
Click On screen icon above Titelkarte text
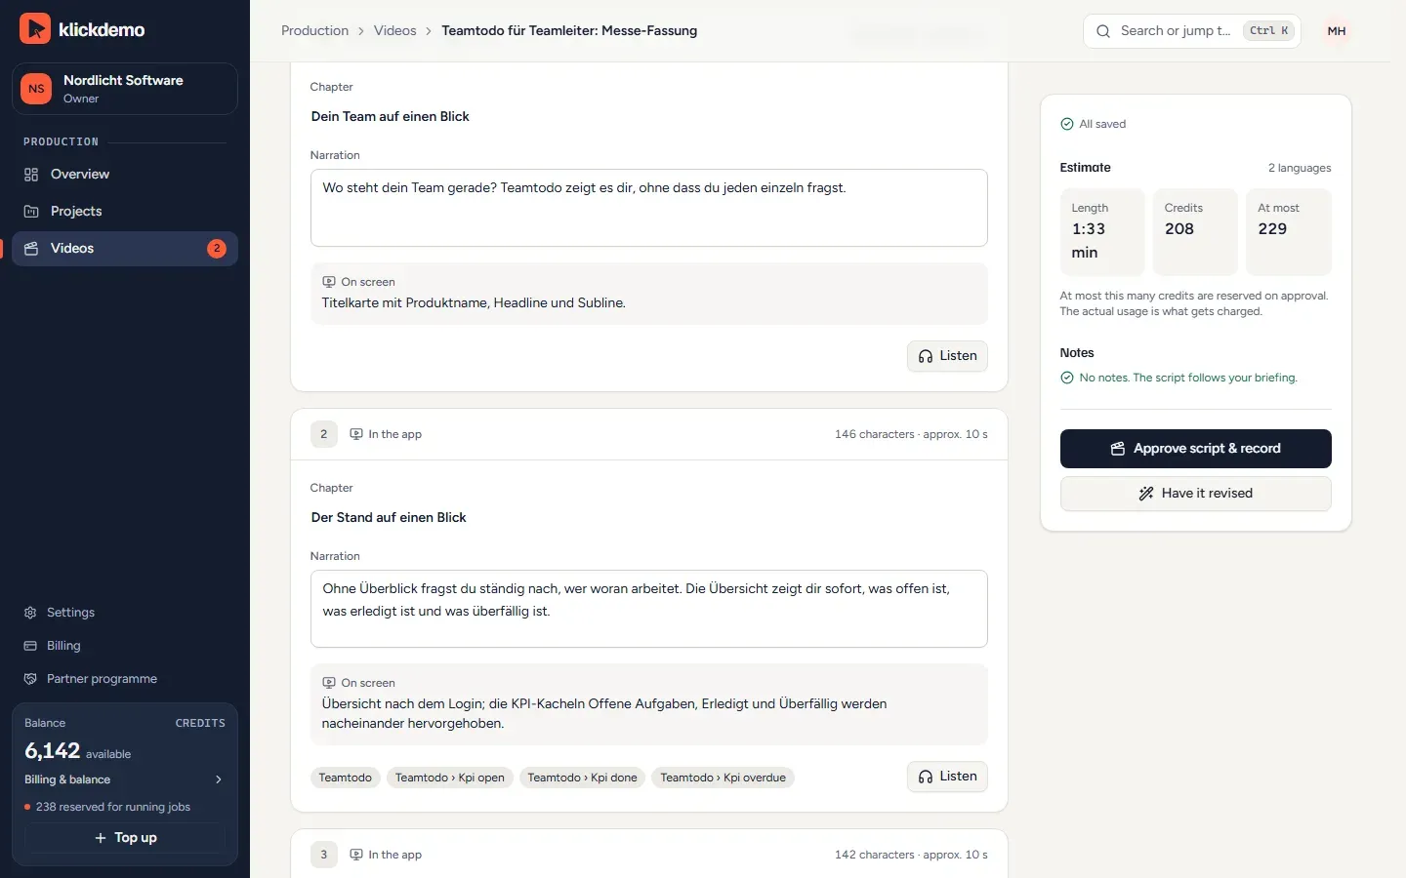point(329,282)
